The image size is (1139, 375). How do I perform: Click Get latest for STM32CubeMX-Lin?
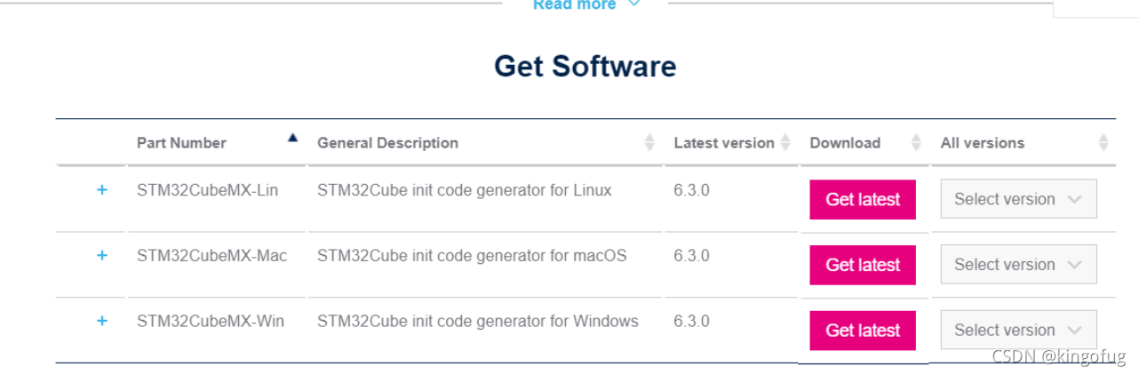click(863, 199)
